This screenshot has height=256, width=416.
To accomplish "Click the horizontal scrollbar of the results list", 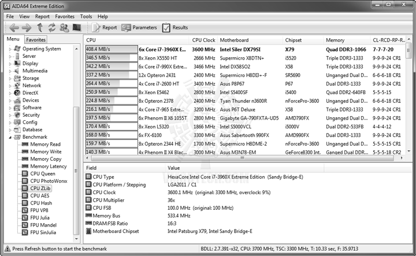I will (242, 158).
